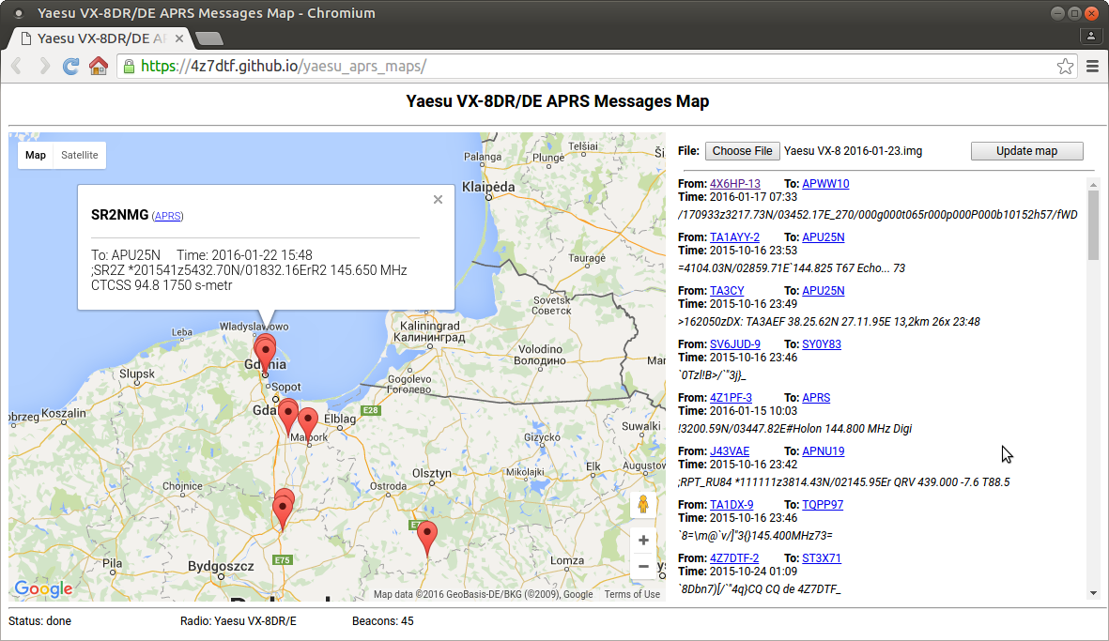Image resolution: width=1109 pixels, height=641 pixels.
Task: Open the ST3X71 destination link
Action: click(821, 558)
